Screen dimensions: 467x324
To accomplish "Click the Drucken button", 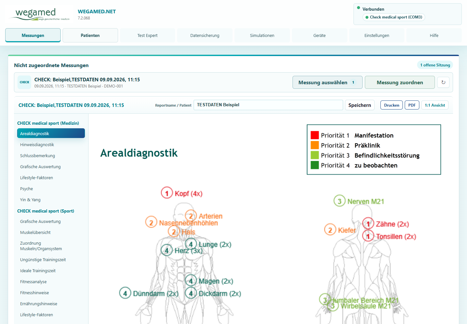I will pos(392,105).
